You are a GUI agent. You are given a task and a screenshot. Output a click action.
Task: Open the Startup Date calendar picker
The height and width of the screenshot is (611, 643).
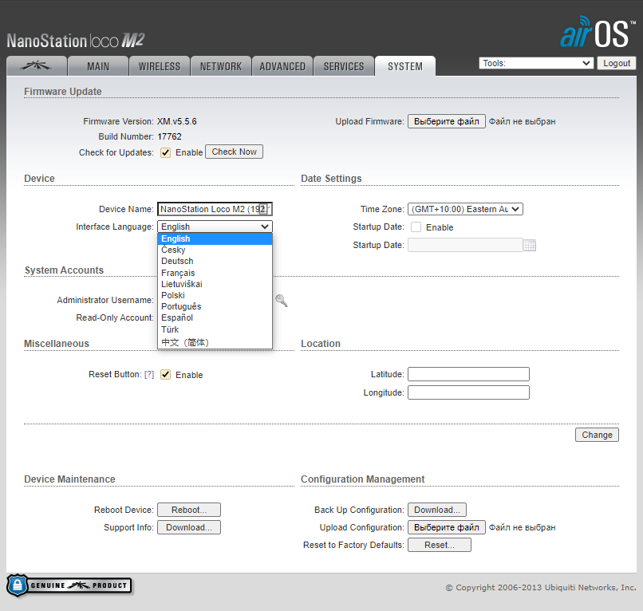pos(530,245)
